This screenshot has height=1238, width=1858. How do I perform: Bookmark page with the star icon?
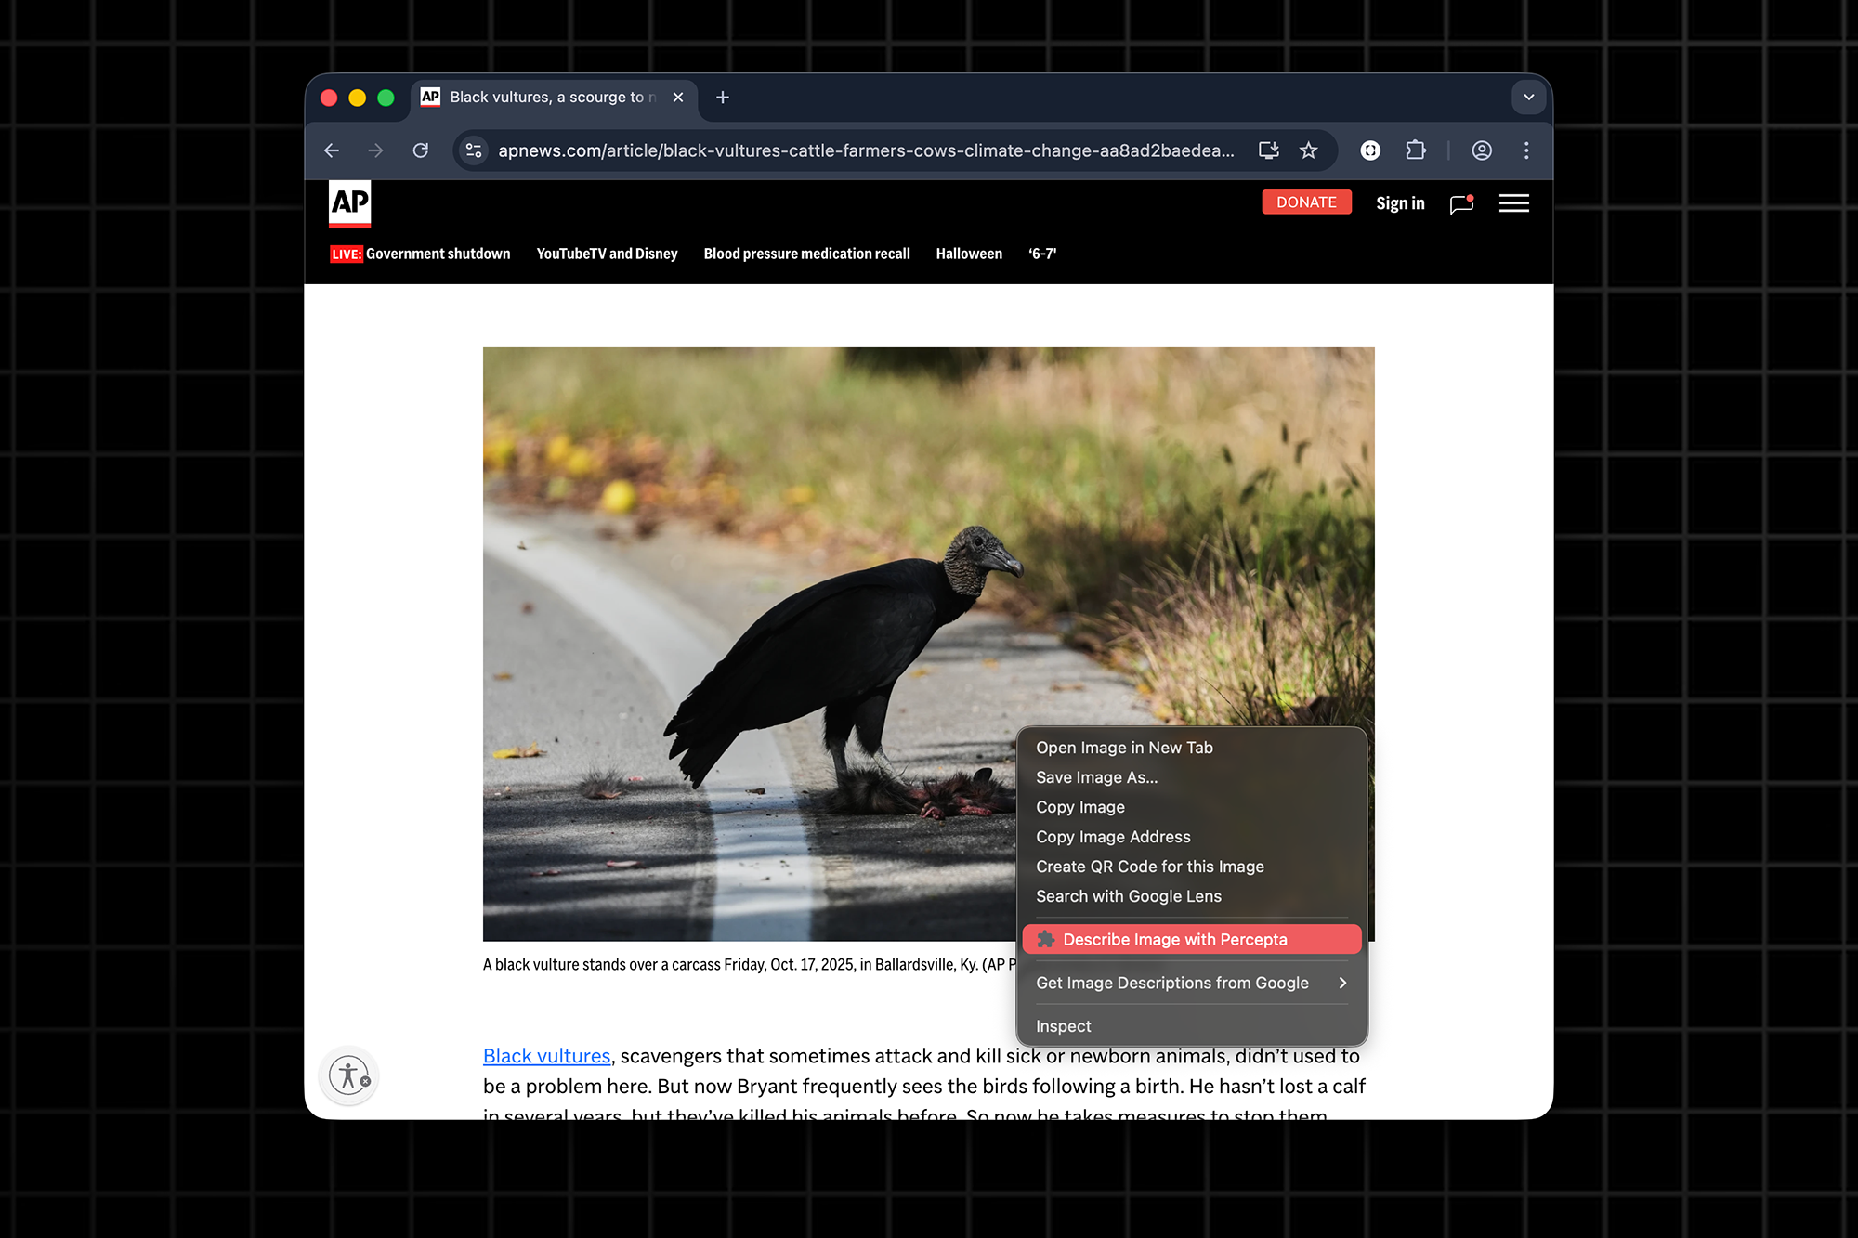(x=1309, y=150)
